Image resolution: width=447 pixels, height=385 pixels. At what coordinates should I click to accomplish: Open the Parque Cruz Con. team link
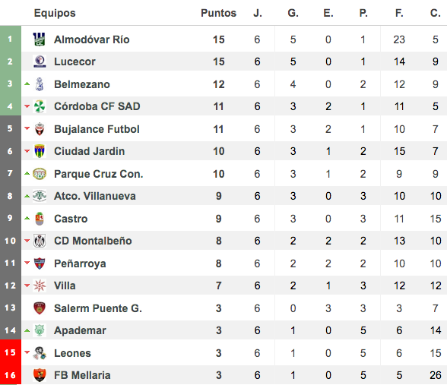point(99,174)
